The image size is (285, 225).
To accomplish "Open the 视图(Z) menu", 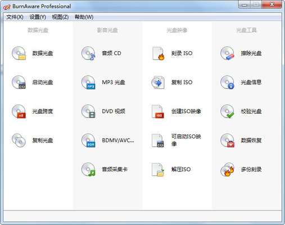I will (x=60, y=17).
